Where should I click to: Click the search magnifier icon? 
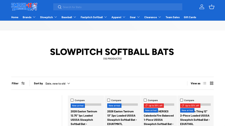(x=60, y=7)
